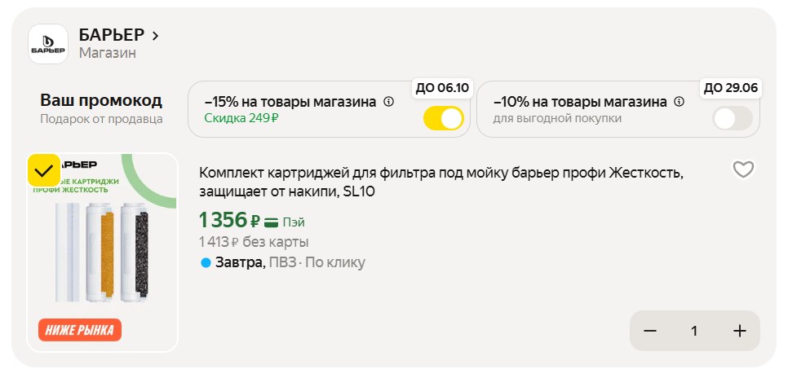Click the Пэй card icon near price

[x=272, y=222]
